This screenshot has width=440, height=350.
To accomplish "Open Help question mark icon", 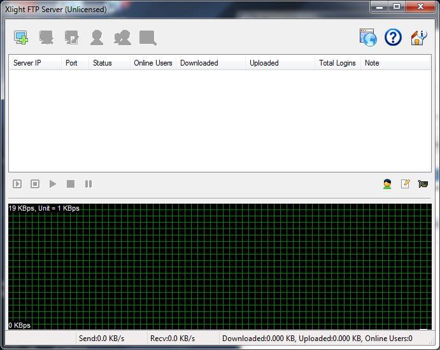I will pos(393,38).
